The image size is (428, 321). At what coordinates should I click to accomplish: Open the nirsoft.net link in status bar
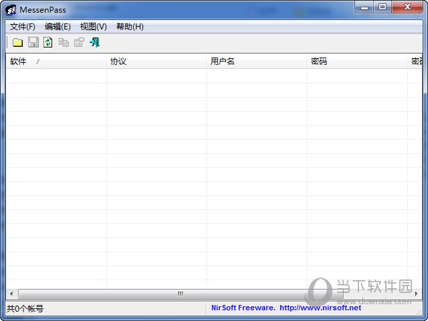pyautogui.click(x=320, y=308)
